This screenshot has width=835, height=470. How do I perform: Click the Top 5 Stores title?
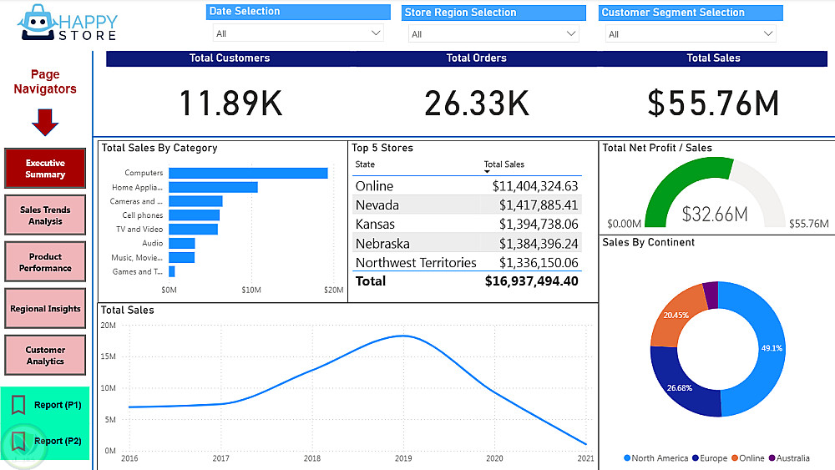(x=382, y=148)
